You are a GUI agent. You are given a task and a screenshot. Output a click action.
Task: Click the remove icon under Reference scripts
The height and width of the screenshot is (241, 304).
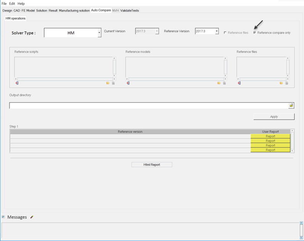tap(17, 83)
